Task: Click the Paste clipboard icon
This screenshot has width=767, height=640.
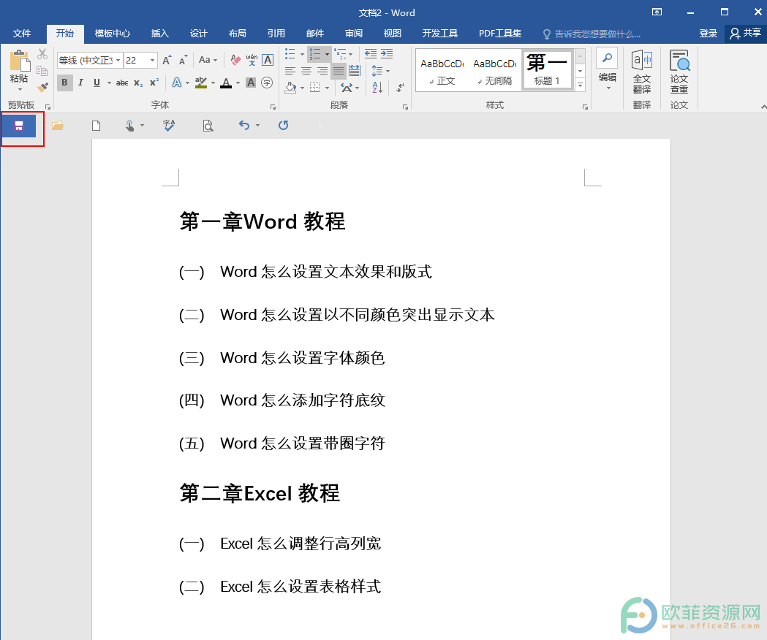Action: pos(19,61)
